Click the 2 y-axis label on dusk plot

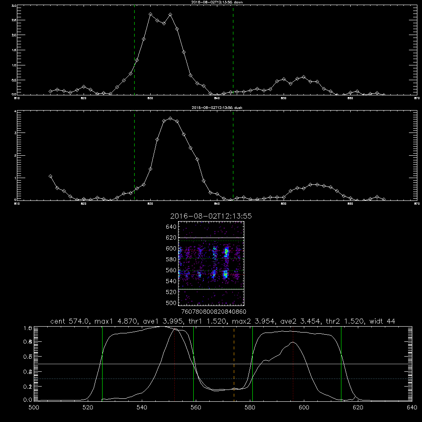tap(15, 156)
